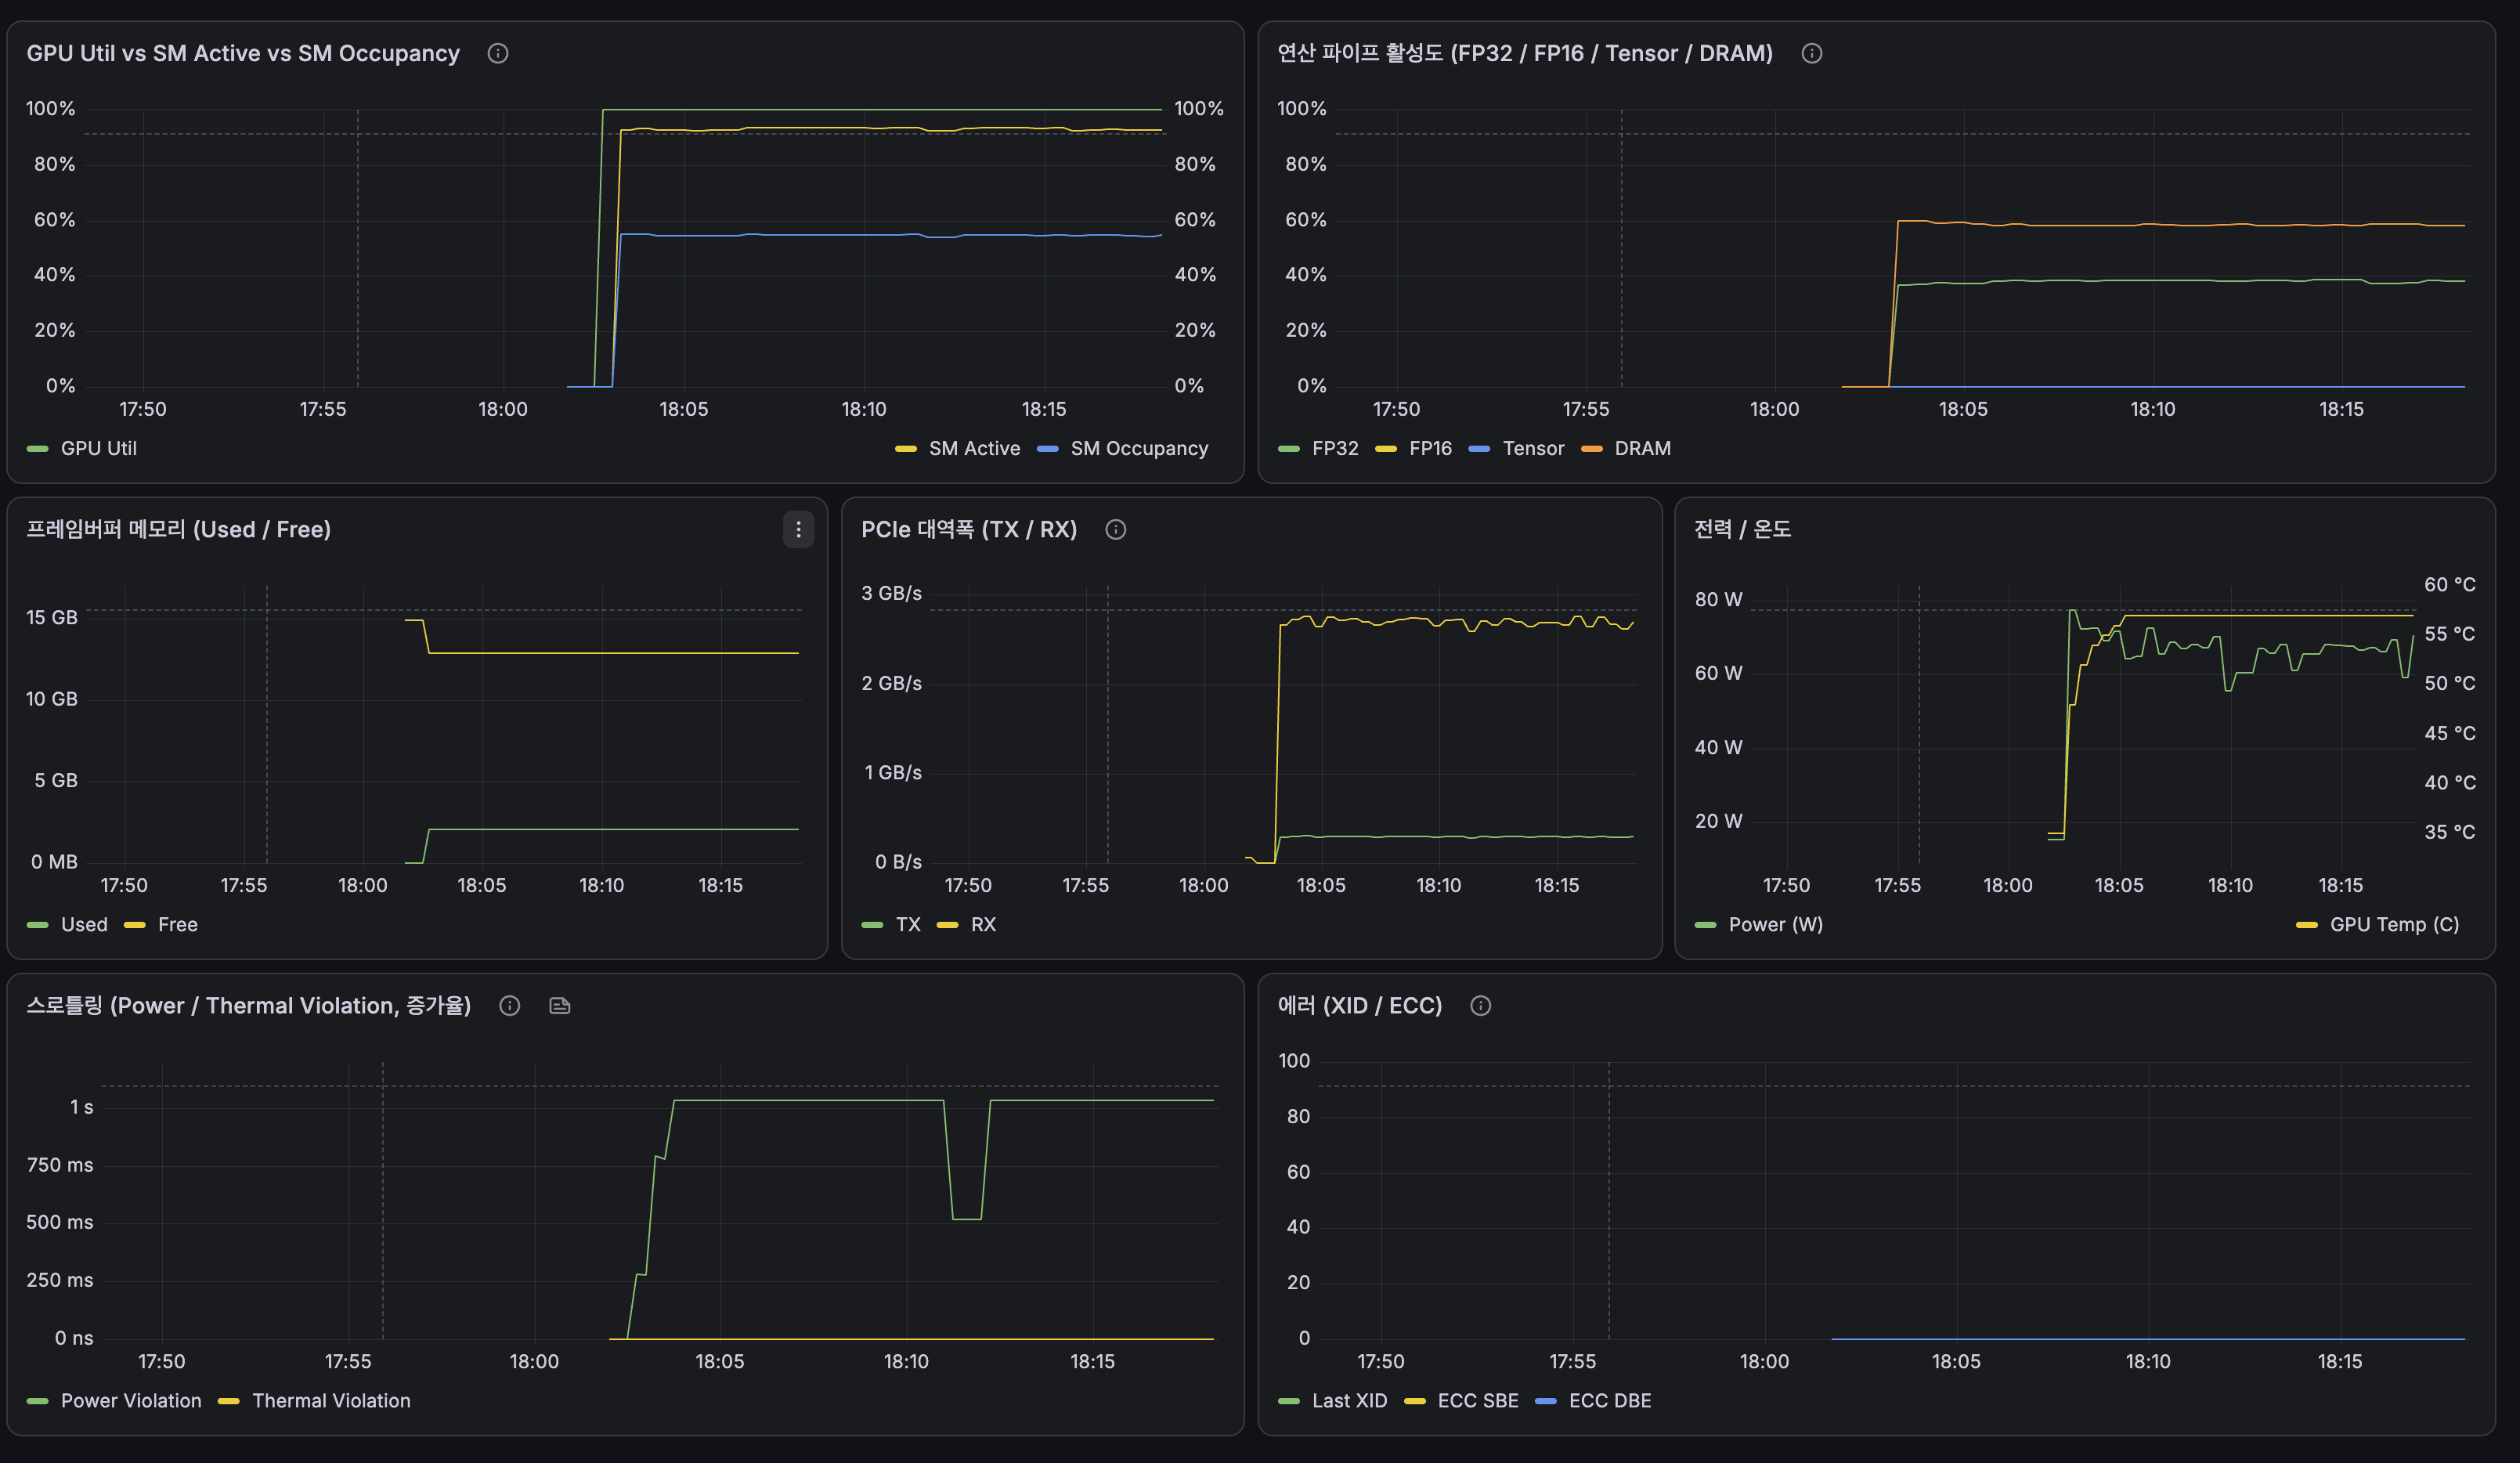Screen dimensions: 2520x1463
Task: Toggle SM Active series in legend
Action: pos(974,449)
